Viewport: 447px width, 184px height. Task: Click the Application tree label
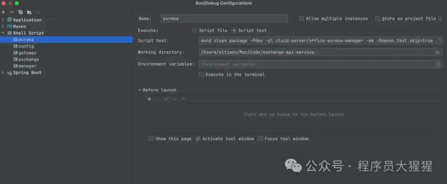tap(27, 20)
